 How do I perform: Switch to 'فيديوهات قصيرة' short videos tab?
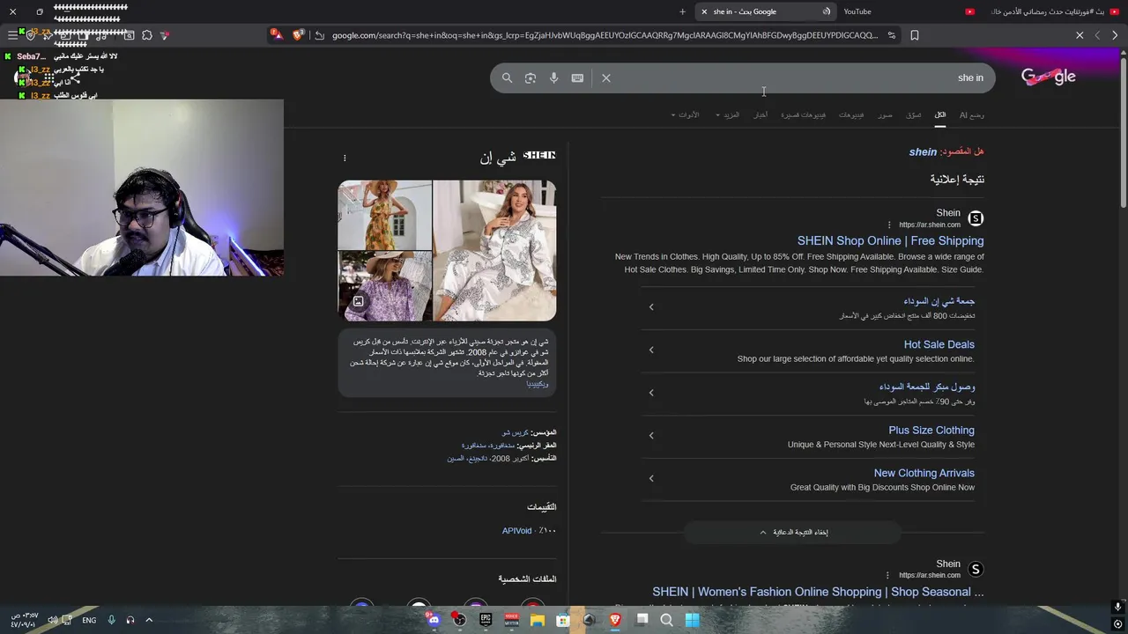pyautogui.click(x=803, y=115)
